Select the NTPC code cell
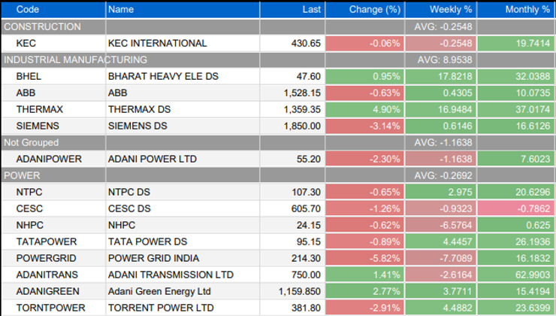The image size is (556, 316). pos(53,192)
